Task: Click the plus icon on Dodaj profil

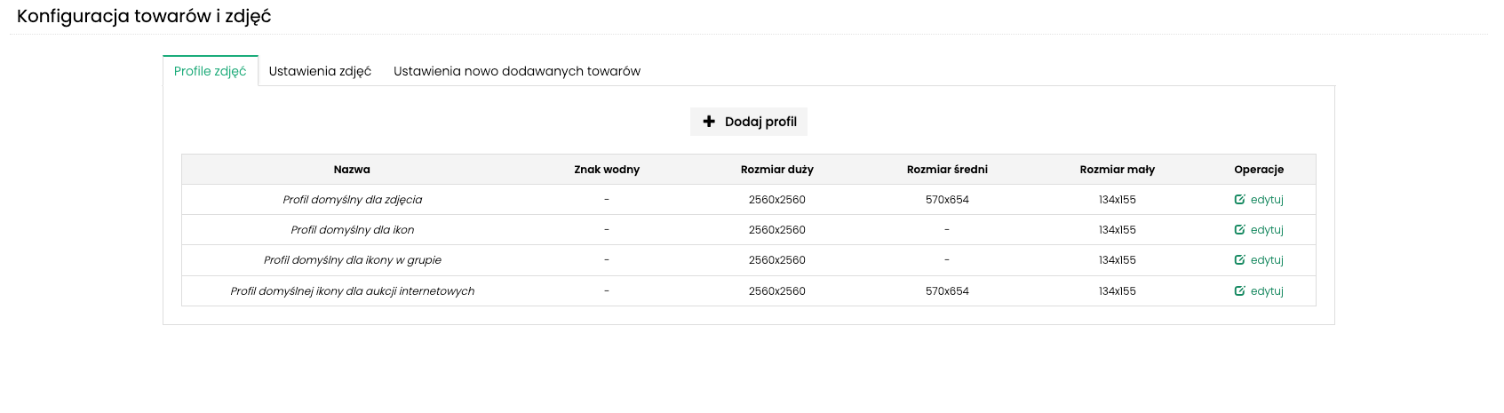Action: coord(709,122)
